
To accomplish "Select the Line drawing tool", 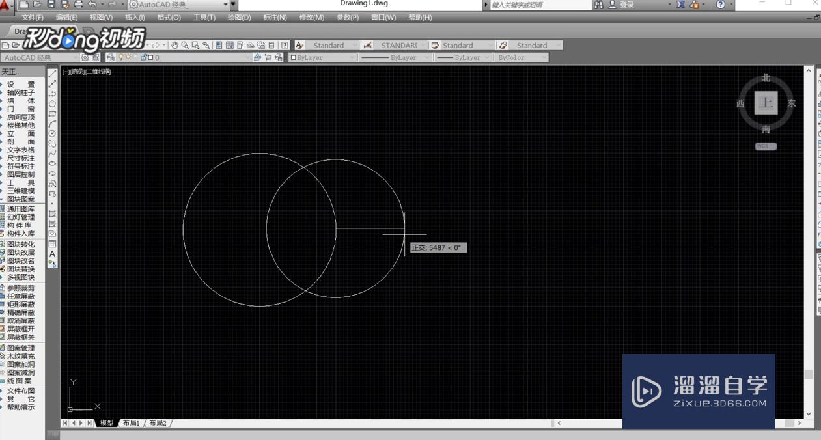I will pyautogui.click(x=53, y=74).
